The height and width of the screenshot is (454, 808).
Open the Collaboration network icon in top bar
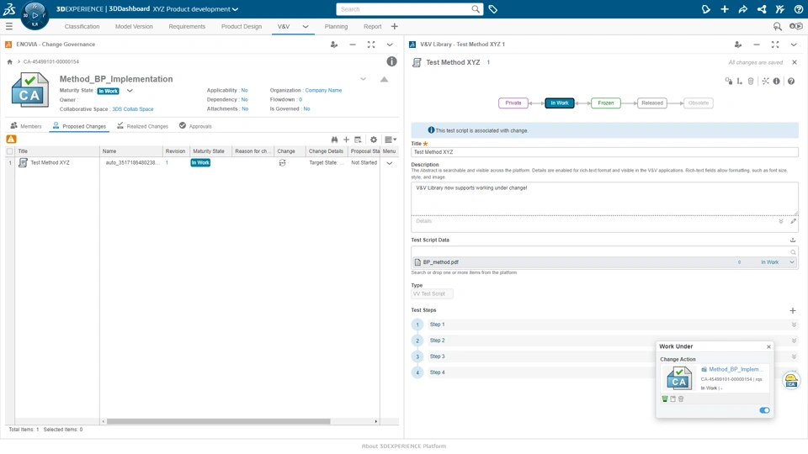pos(762,9)
